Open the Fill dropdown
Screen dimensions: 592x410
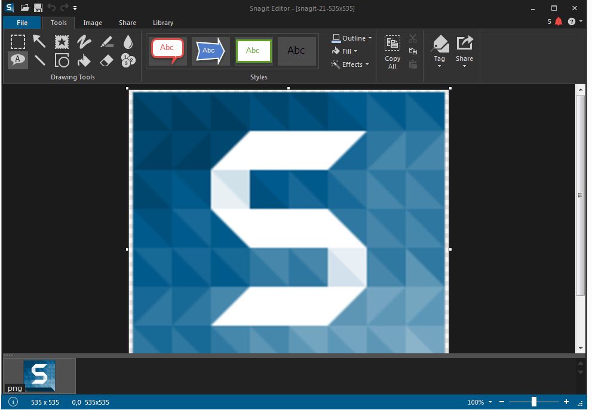coord(345,51)
